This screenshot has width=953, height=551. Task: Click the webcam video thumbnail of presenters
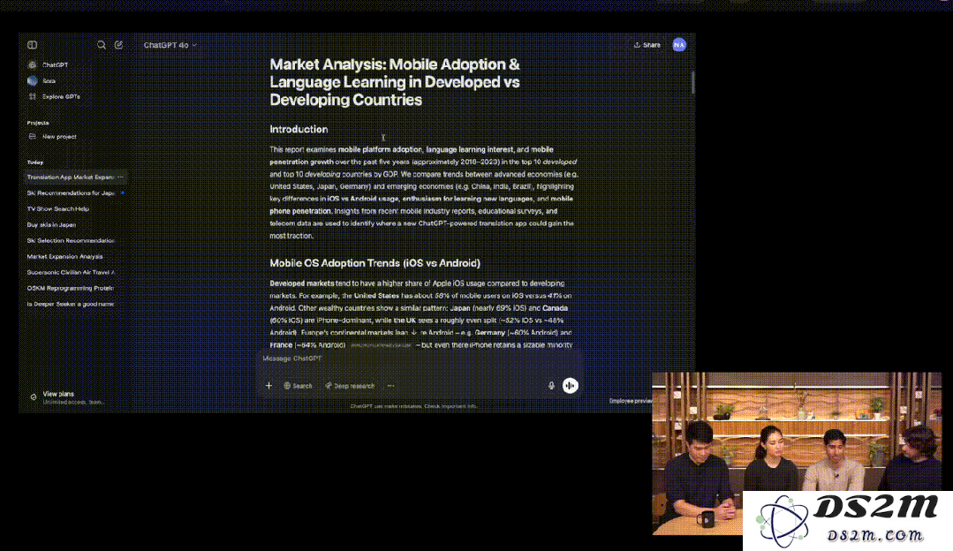[x=797, y=453]
